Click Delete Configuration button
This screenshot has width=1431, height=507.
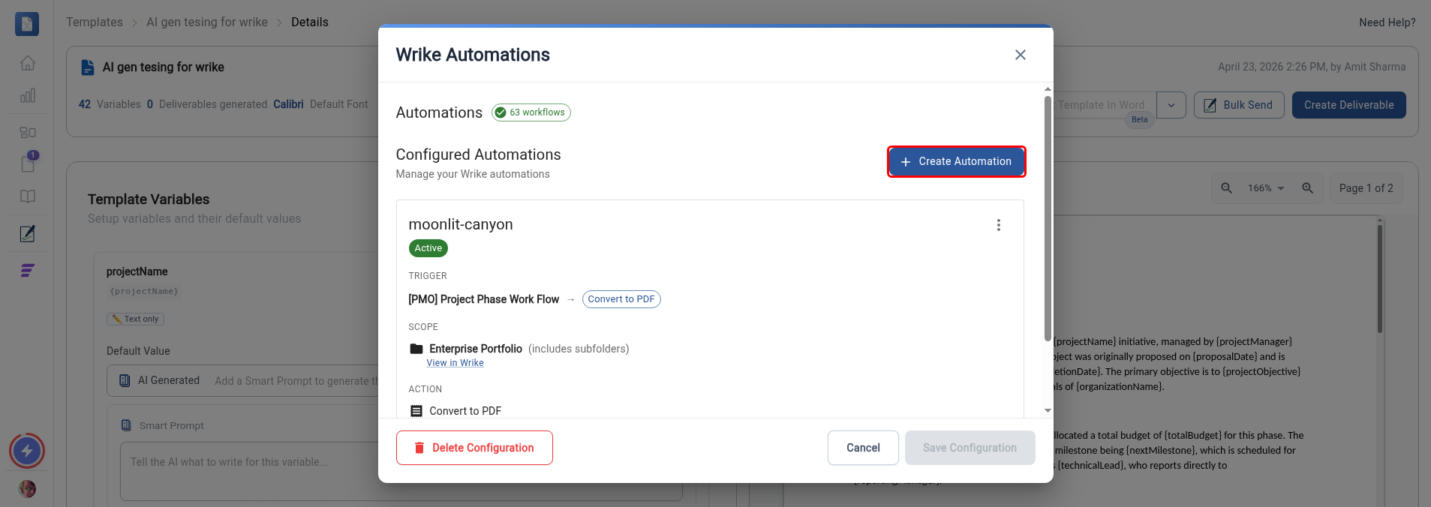coord(474,448)
